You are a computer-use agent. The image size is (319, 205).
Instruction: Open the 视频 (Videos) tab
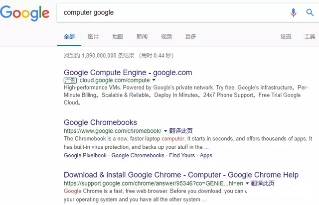[166, 36]
